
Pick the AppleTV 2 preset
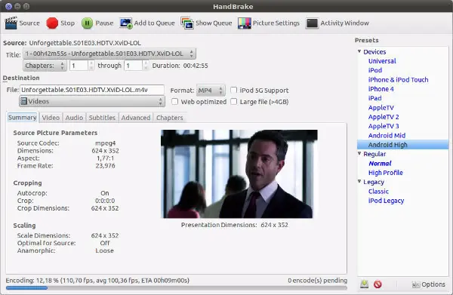[x=384, y=117]
